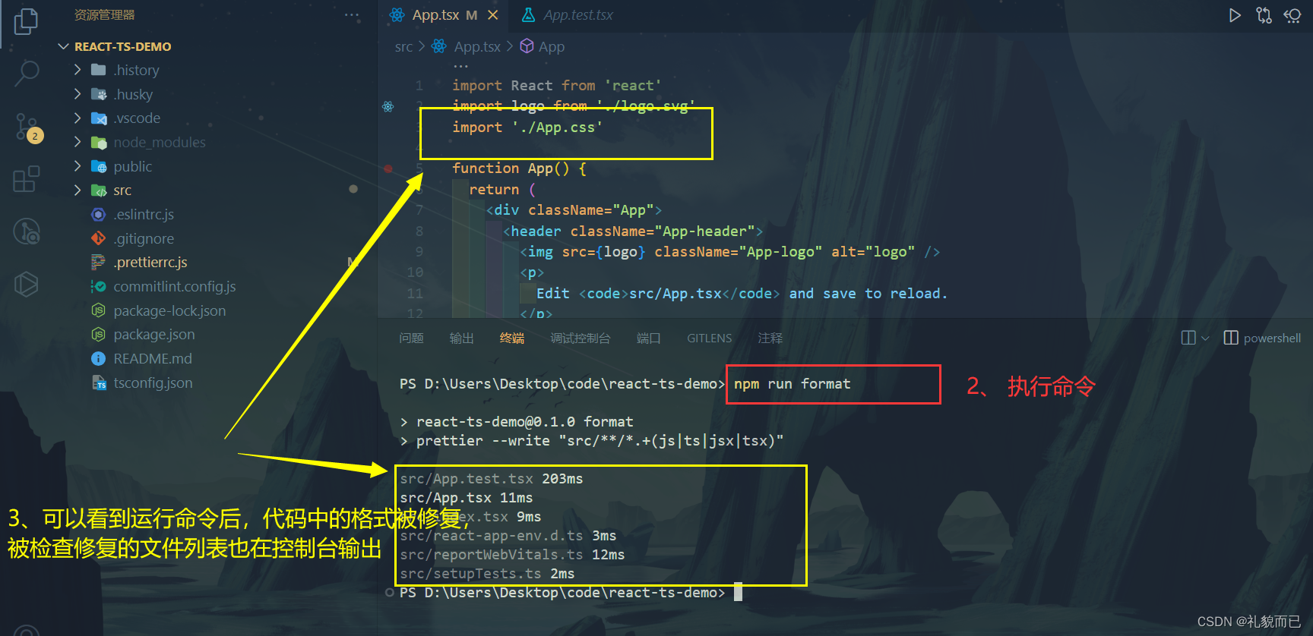Select the .vscode folder icon
The image size is (1313, 636).
[x=99, y=118]
